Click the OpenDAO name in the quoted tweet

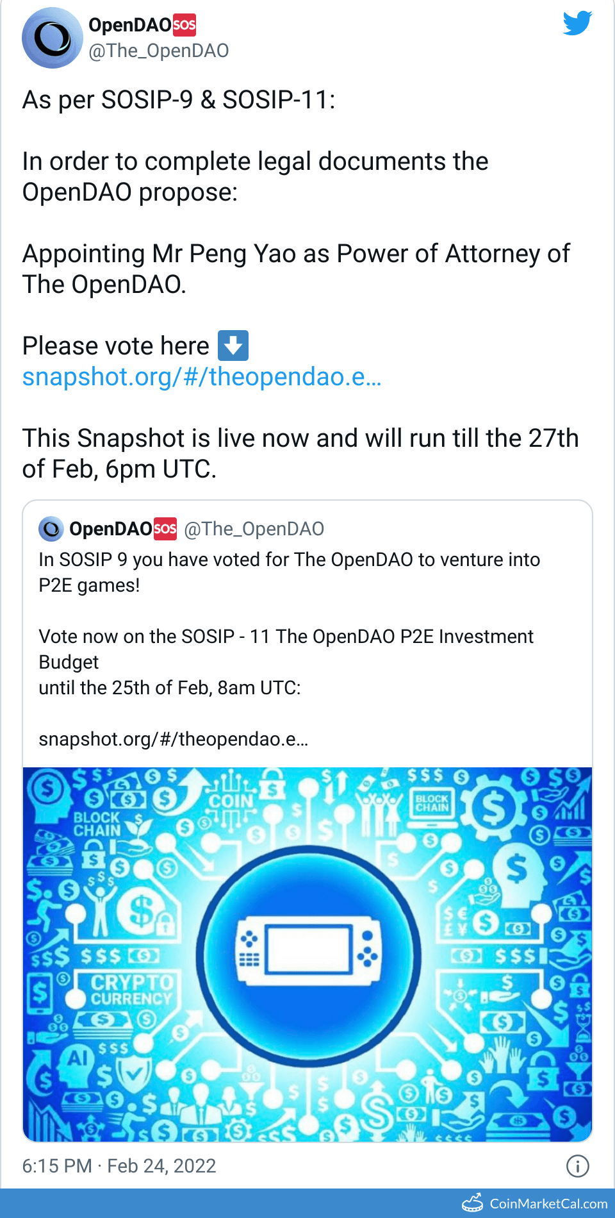pos(110,529)
